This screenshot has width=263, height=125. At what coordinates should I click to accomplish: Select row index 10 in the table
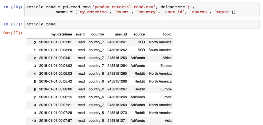coord(34,121)
